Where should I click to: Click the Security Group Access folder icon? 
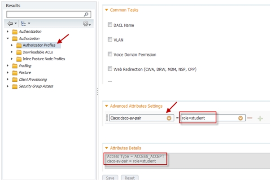tap(15, 86)
